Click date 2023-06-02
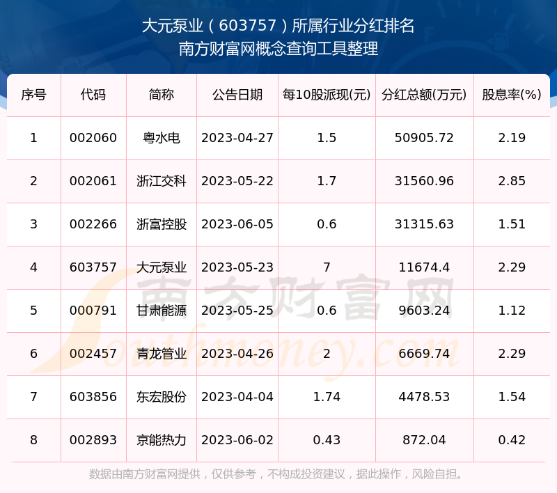 tap(237, 440)
